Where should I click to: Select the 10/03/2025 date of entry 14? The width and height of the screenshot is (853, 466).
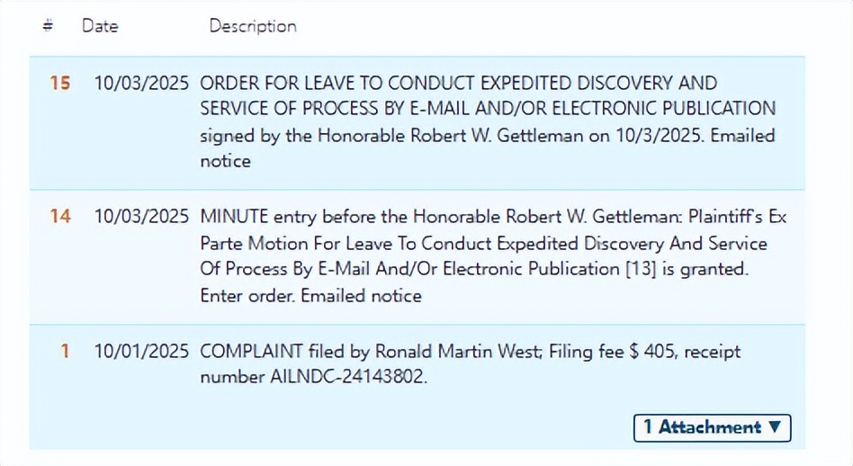(141, 217)
